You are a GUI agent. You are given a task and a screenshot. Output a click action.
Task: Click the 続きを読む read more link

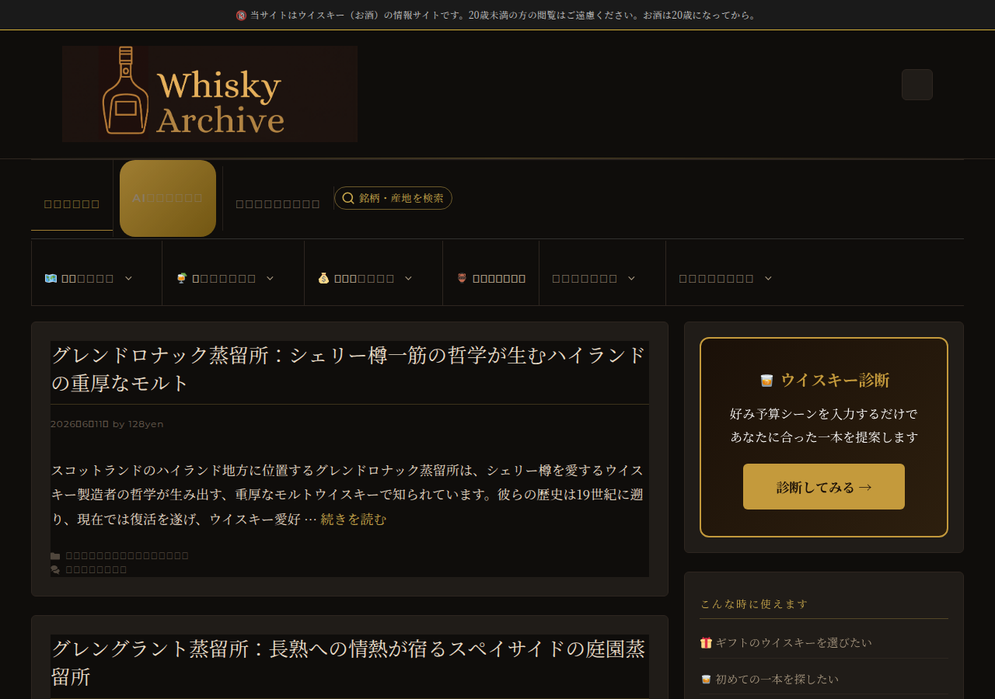tap(354, 519)
